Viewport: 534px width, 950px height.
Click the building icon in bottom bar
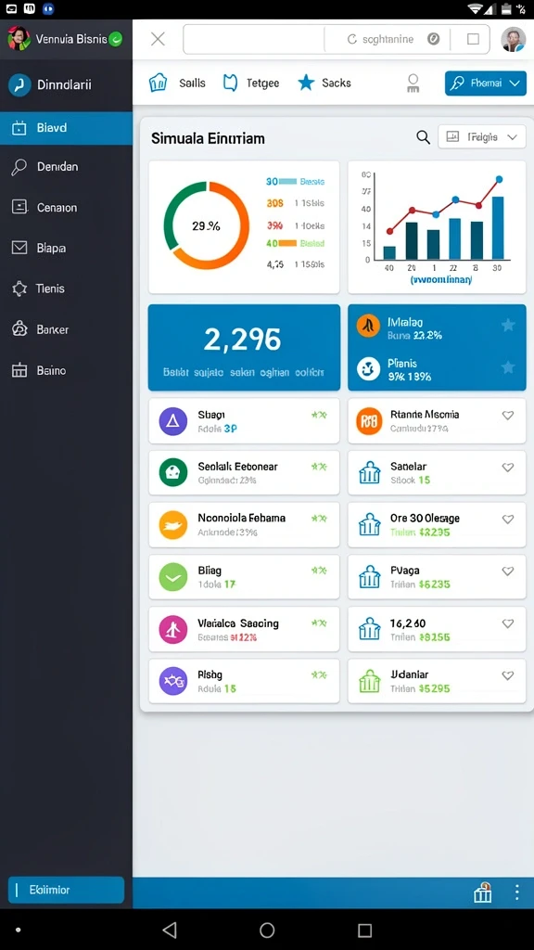482,892
